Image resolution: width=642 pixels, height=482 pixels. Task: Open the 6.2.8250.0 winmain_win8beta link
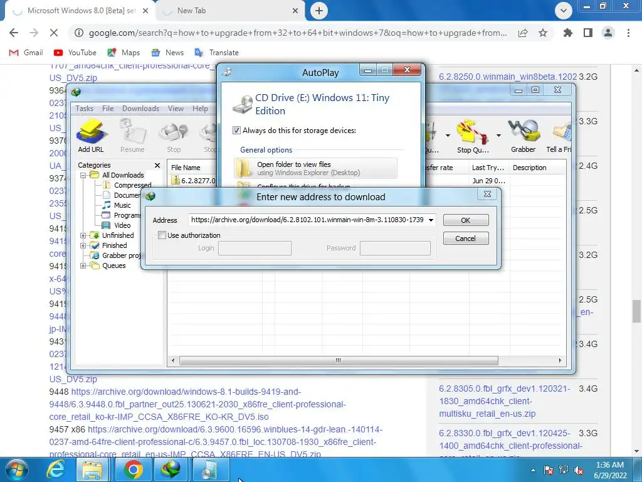coord(508,77)
